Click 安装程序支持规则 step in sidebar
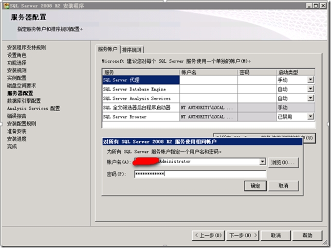This screenshot has height=248, width=331. click(x=26, y=47)
